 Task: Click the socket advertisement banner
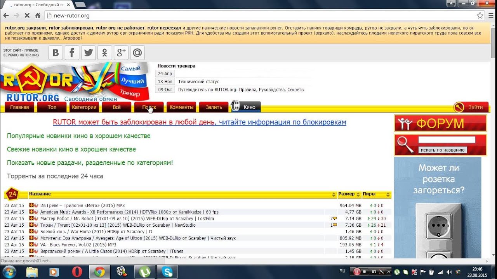click(x=438, y=208)
